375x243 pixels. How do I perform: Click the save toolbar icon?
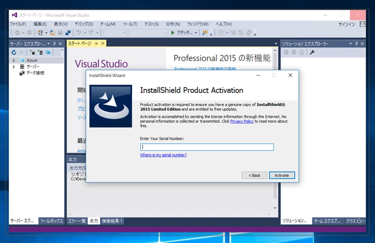60,33
